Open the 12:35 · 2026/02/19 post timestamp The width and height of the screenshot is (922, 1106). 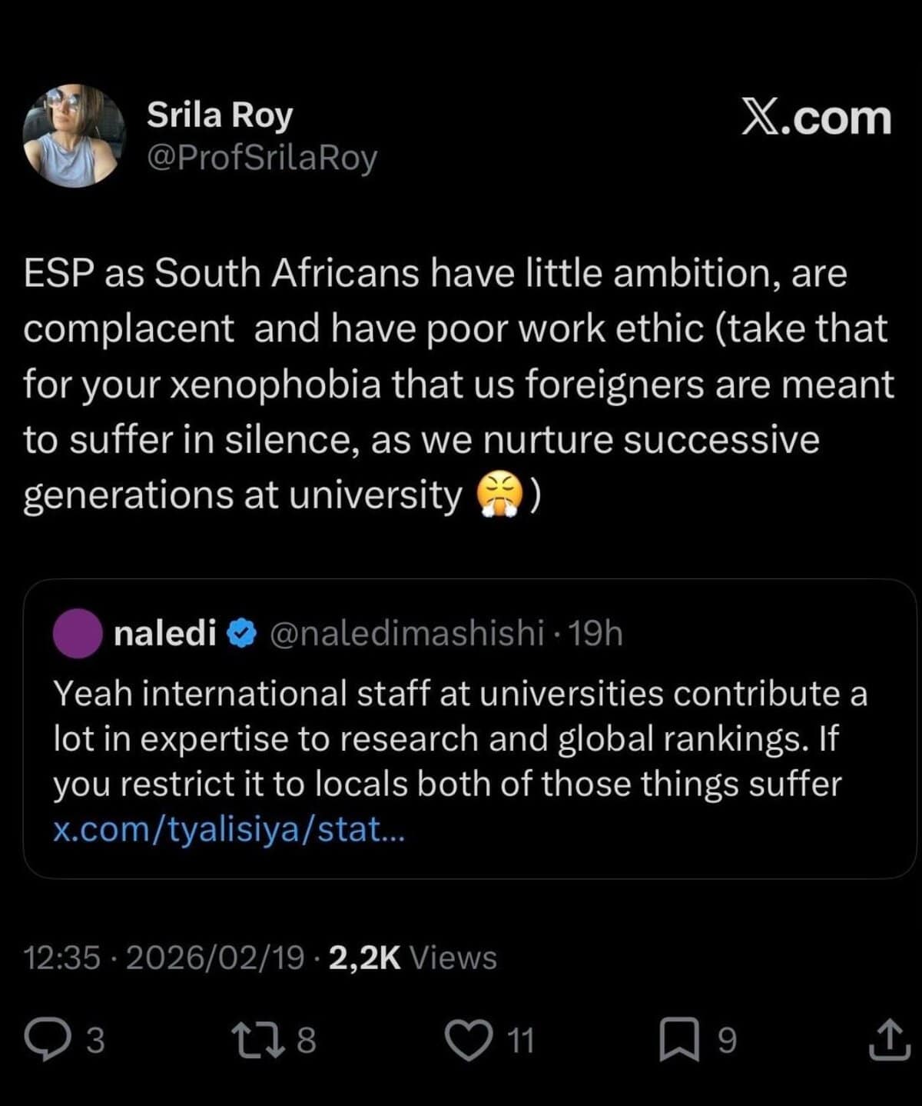click(164, 958)
